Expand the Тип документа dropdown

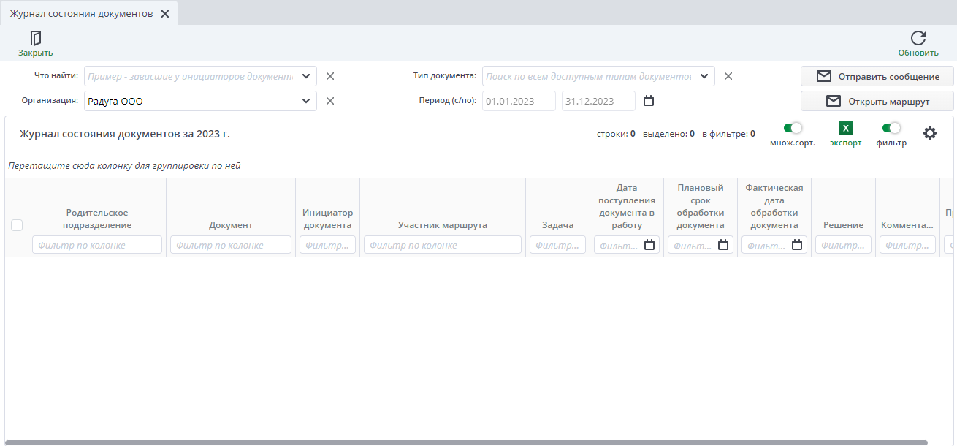(x=704, y=75)
